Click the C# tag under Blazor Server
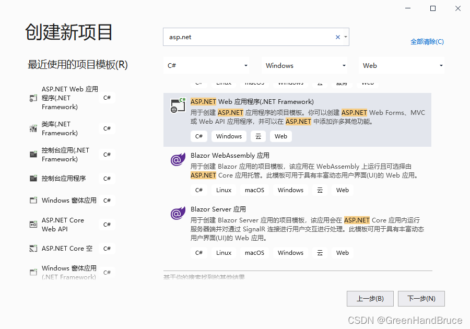 [199, 253]
